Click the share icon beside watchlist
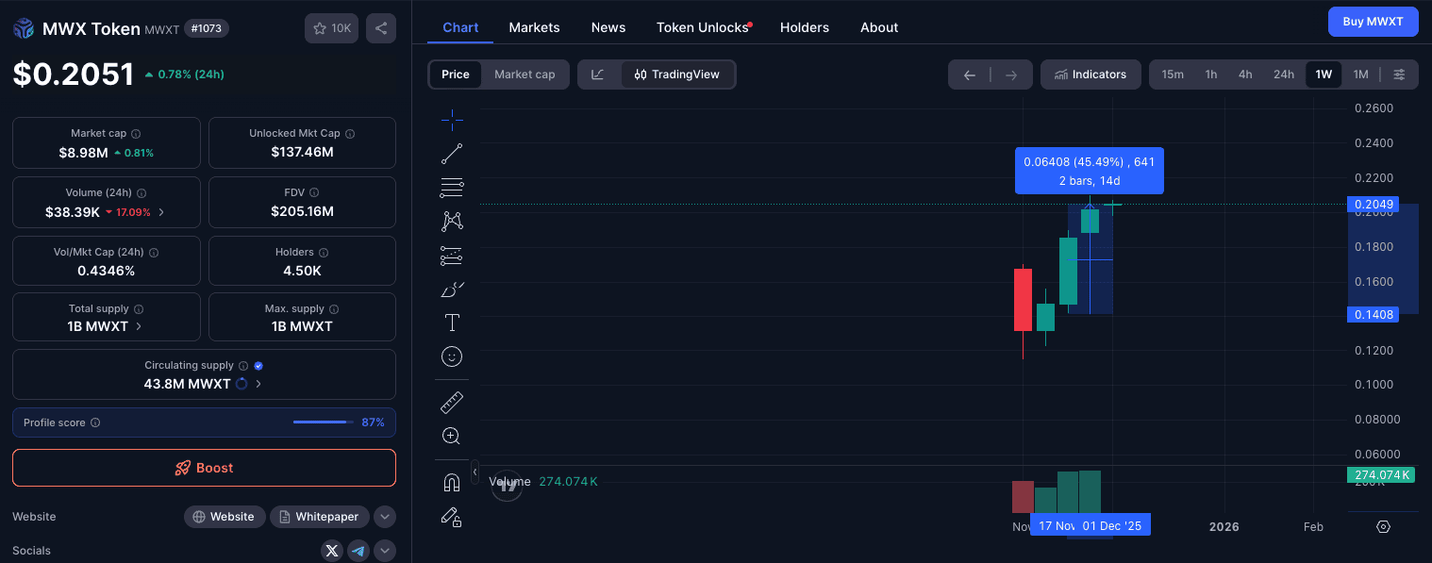The height and width of the screenshot is (563, 1432). [x=381, y=28]
